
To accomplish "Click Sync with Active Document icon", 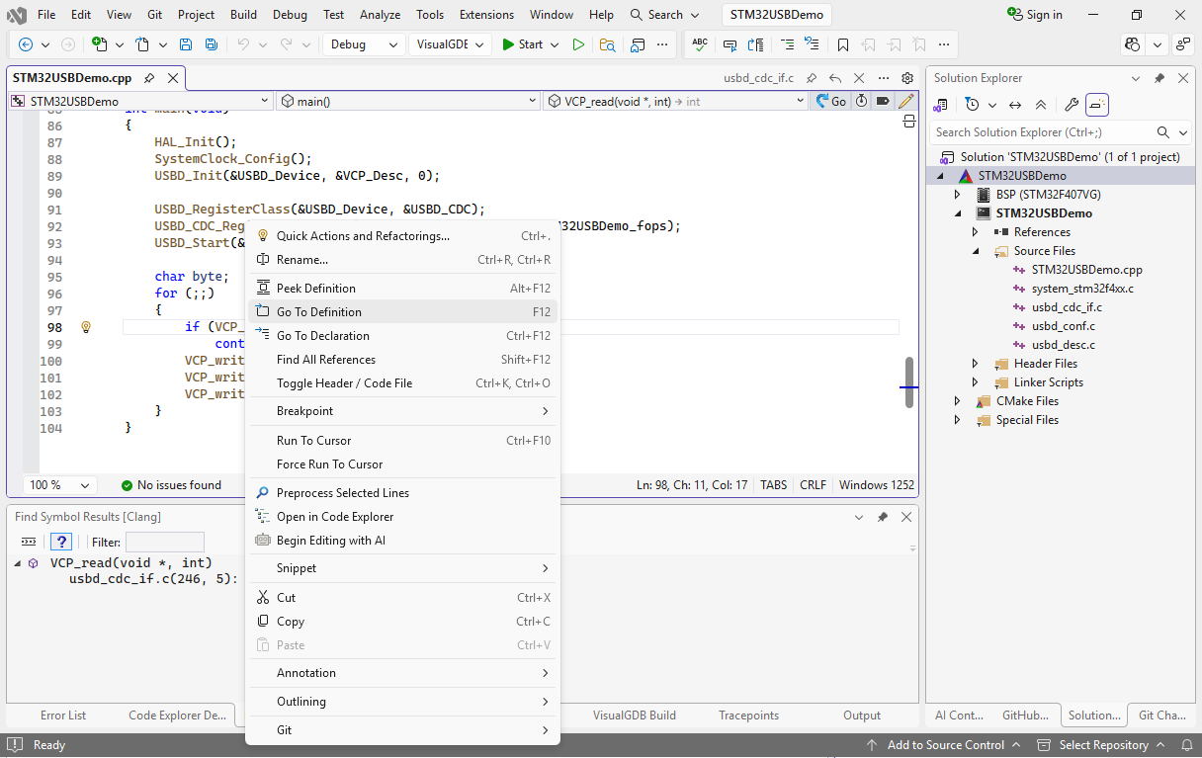I will coord(1014,105).
